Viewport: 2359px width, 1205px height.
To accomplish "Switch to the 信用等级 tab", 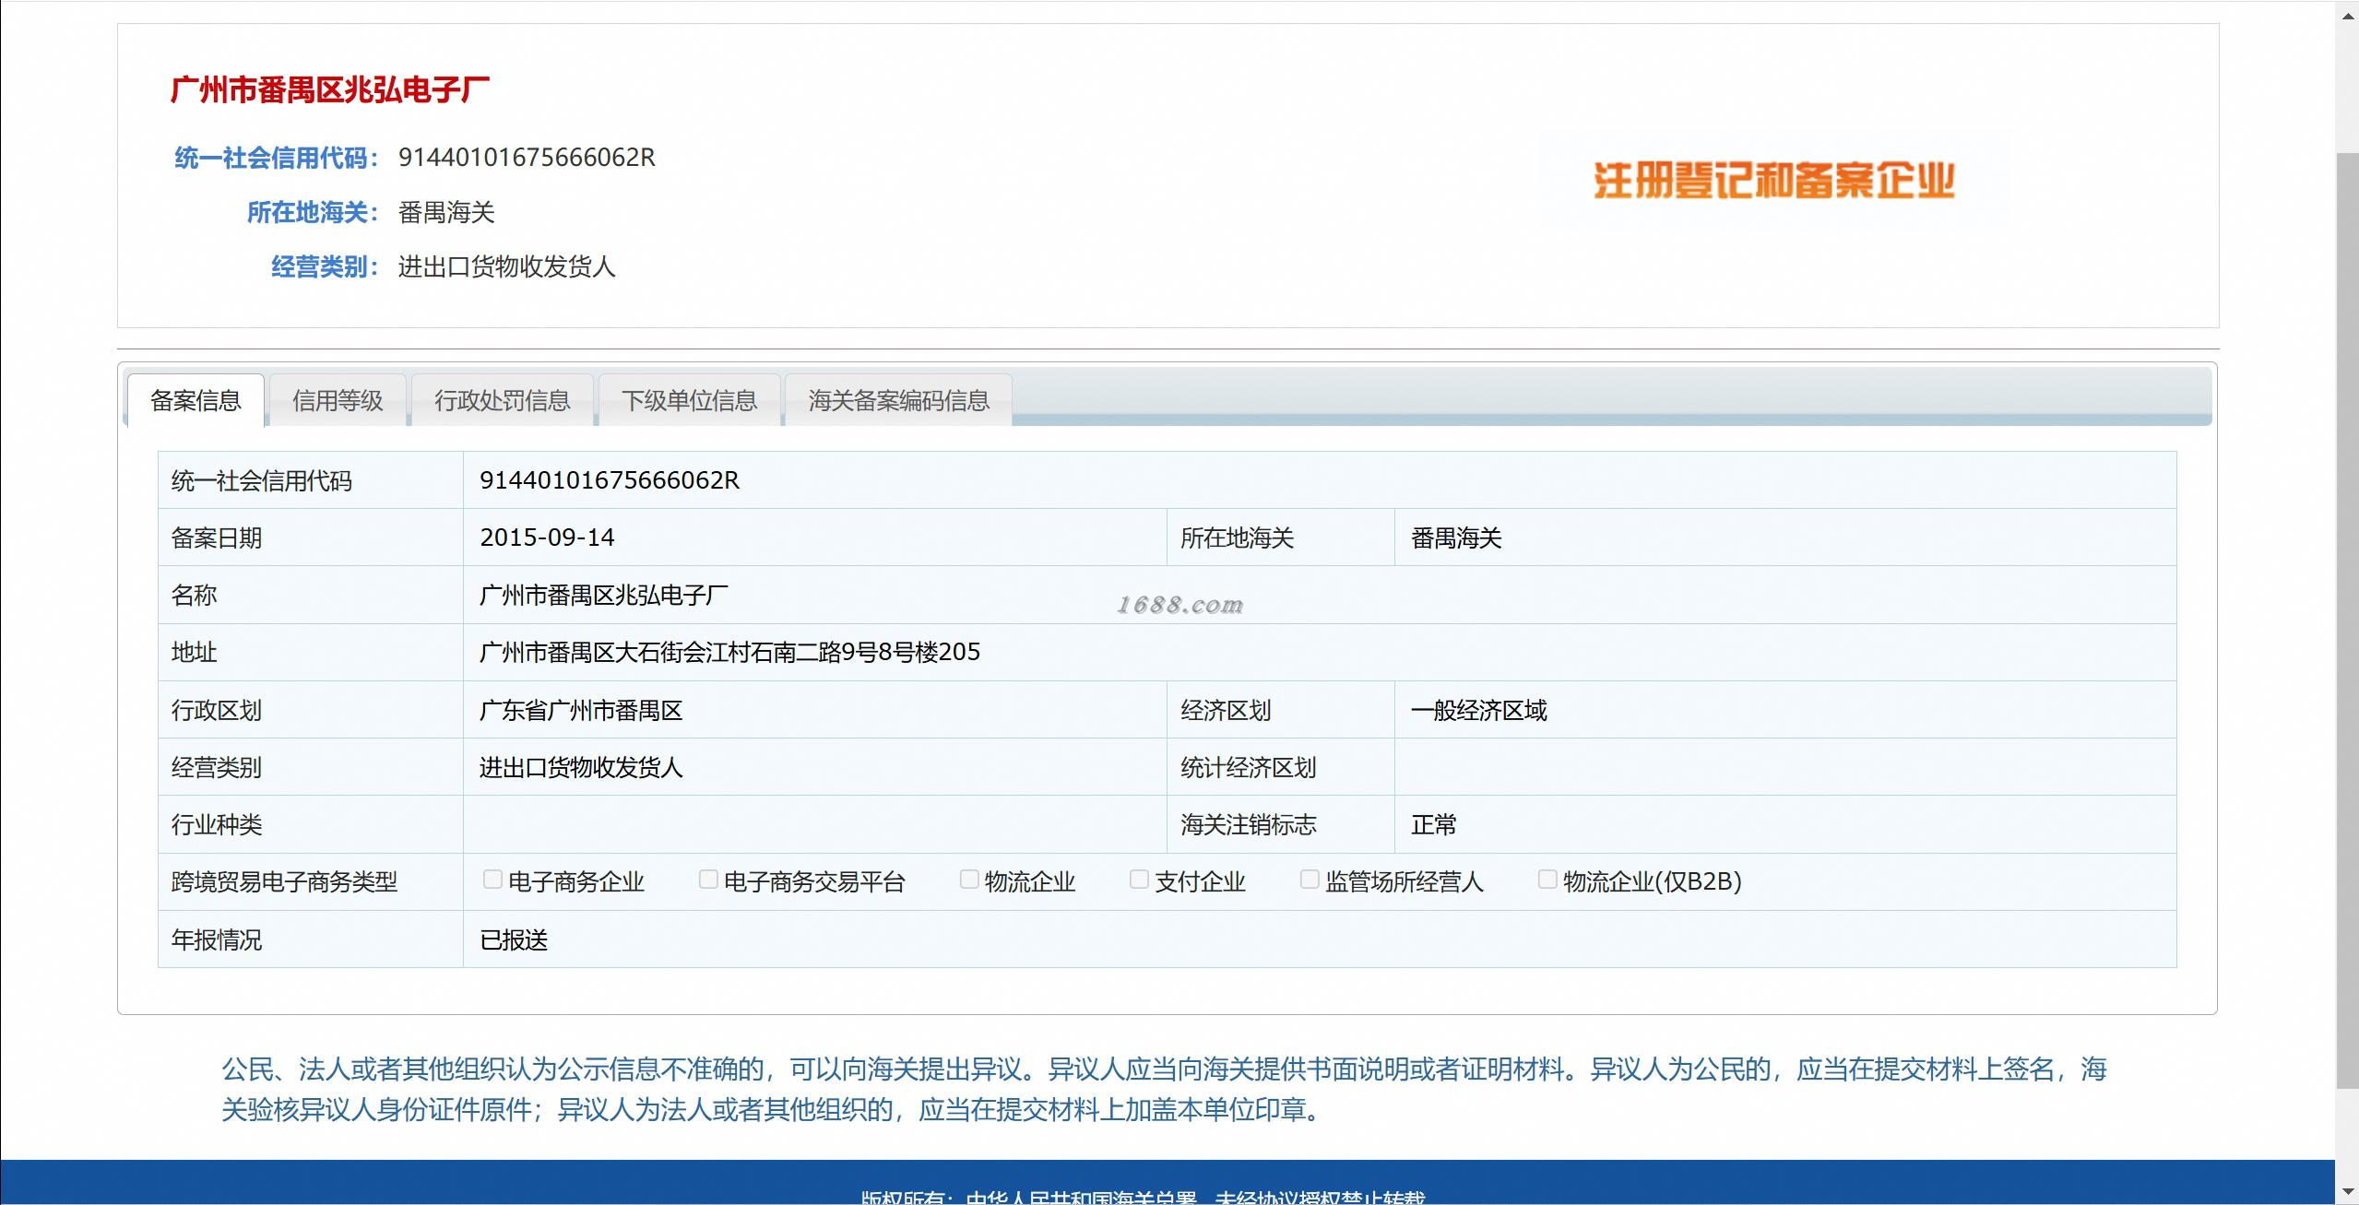I will click(x=337, y=400).
